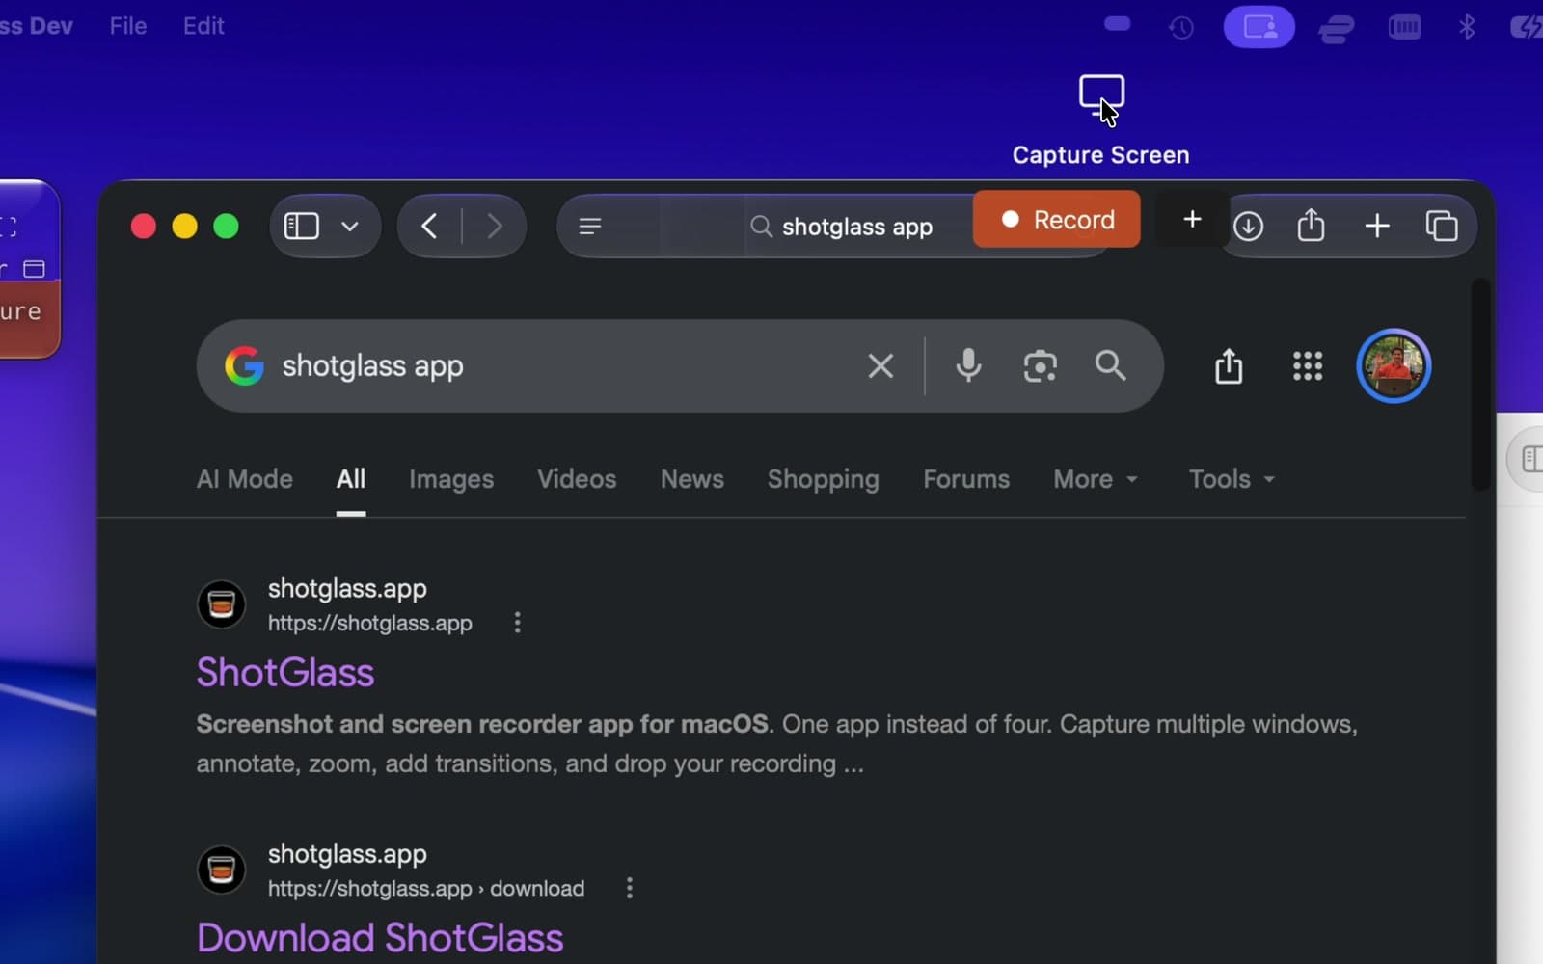Open the Edit menu
Image resolution: width=1543 pixels, height=964 pixels.
[203, 26]
